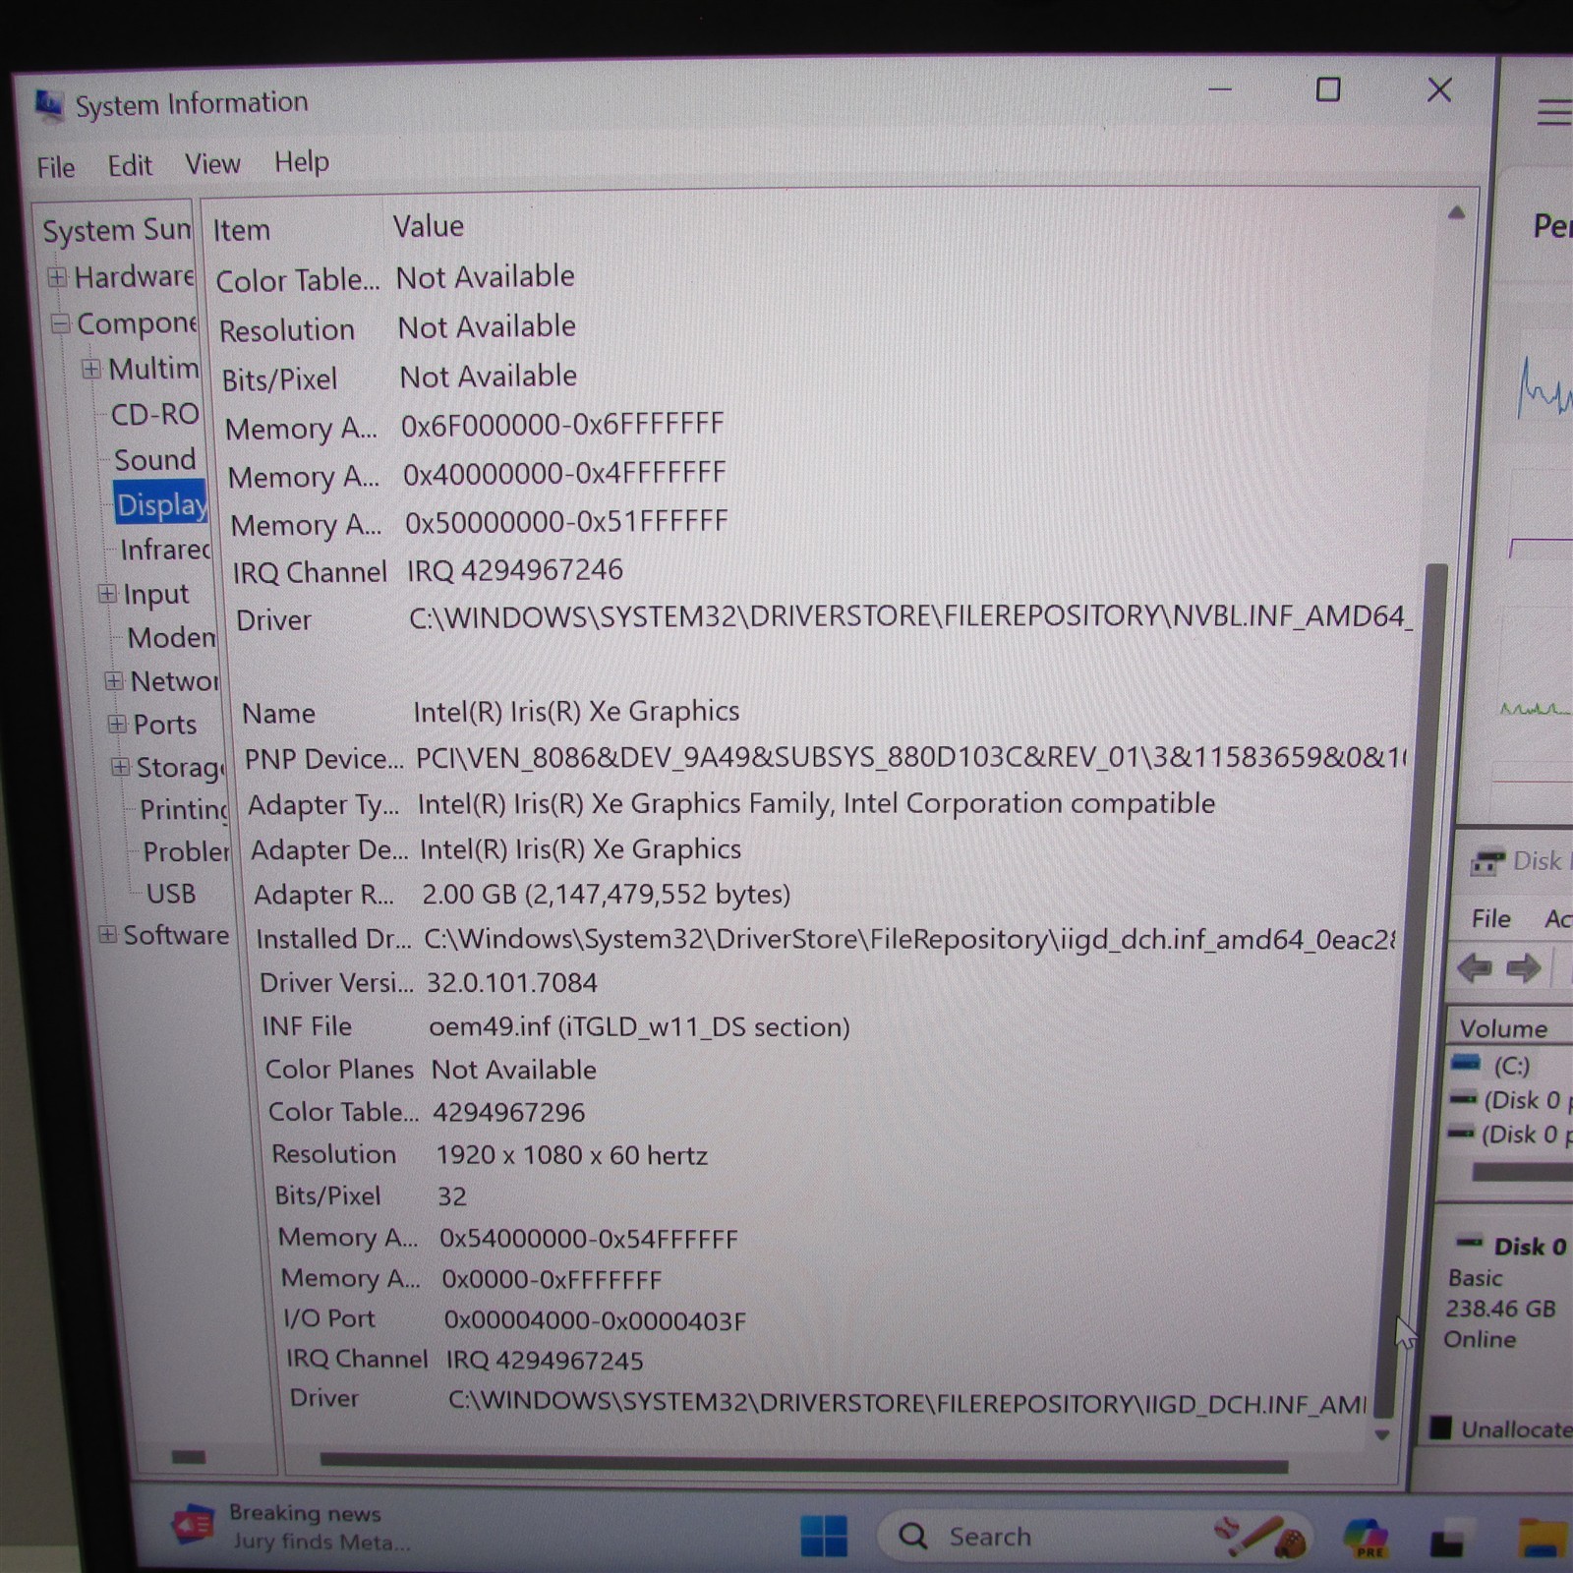Select the Sound Device tree item
The width and height of the screenshot is (1573, 1573).
point(155,460)
